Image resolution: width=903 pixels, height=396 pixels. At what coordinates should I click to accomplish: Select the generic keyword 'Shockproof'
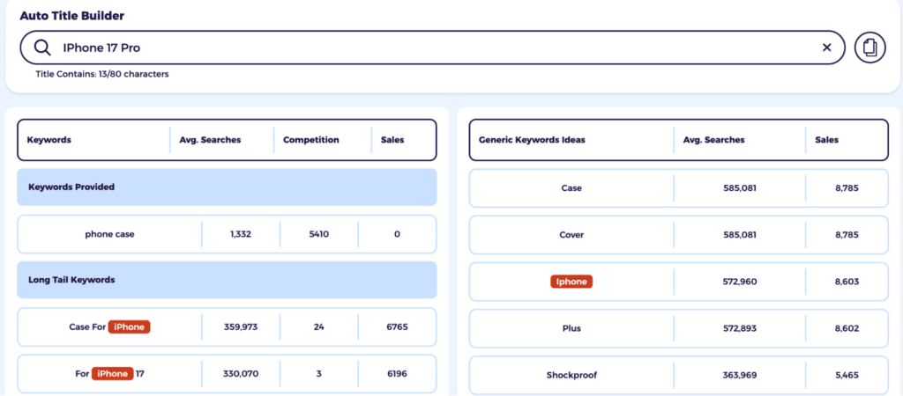pos(678,375)
